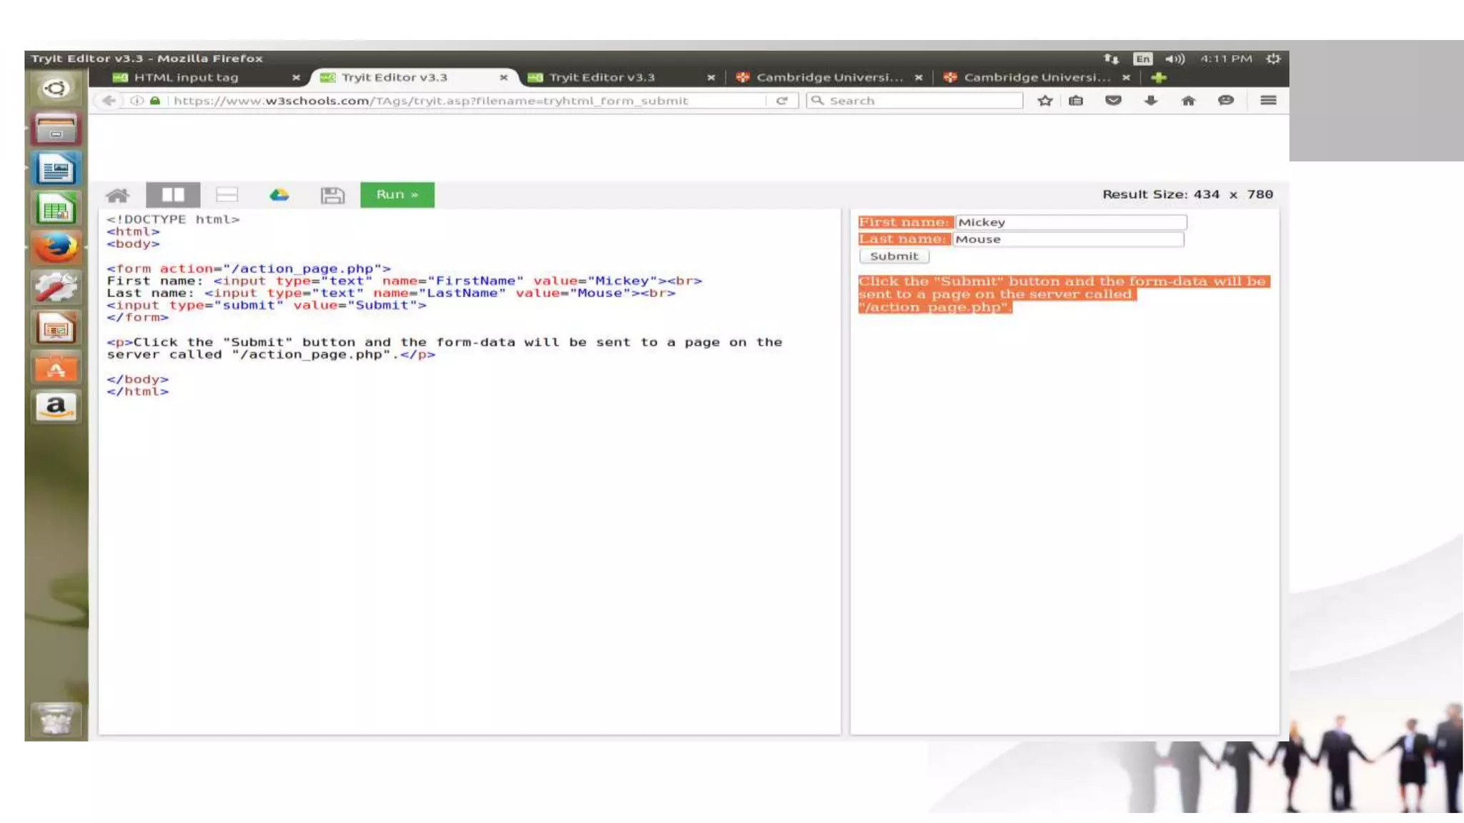The height and width of the screenshot is (823, 1464).
Task: Switch to the HTML input tag tab
Action: coord(187,77)
